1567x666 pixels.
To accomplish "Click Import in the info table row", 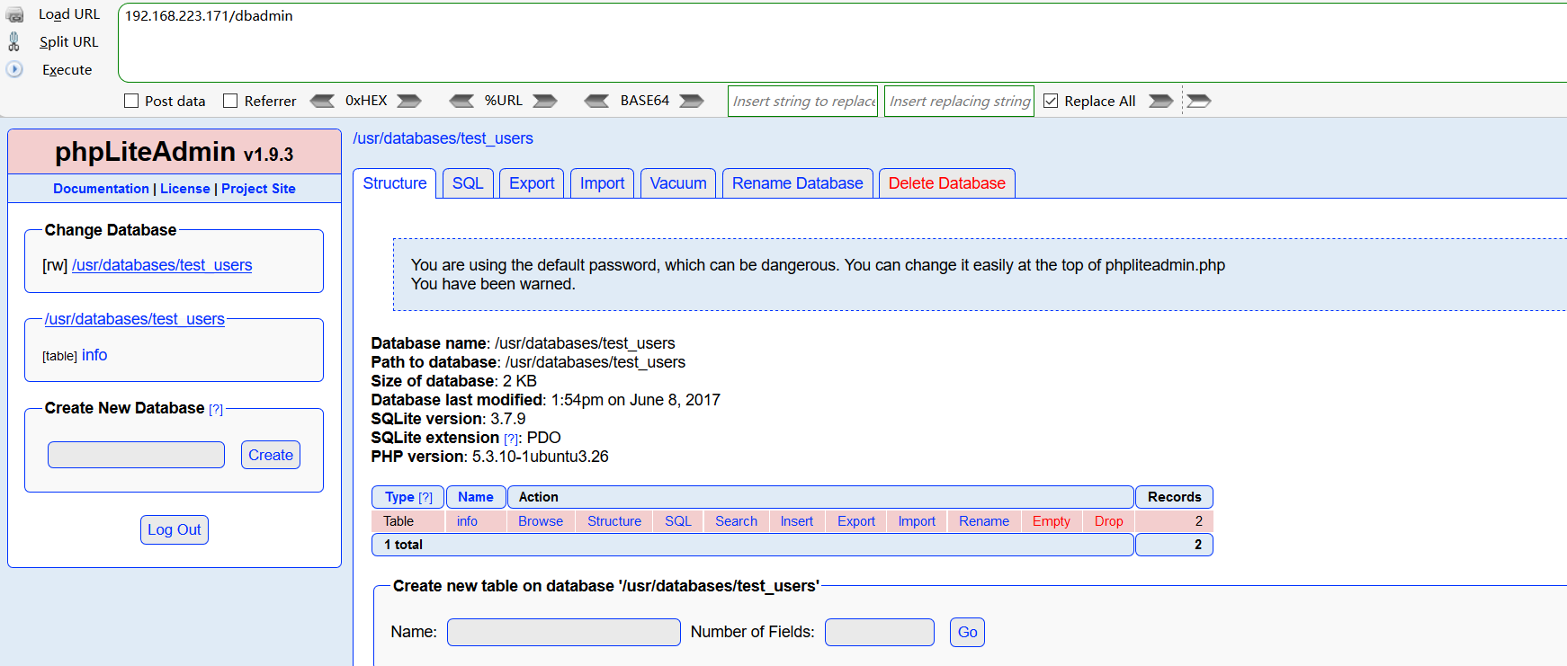I will tap(917, 521).
